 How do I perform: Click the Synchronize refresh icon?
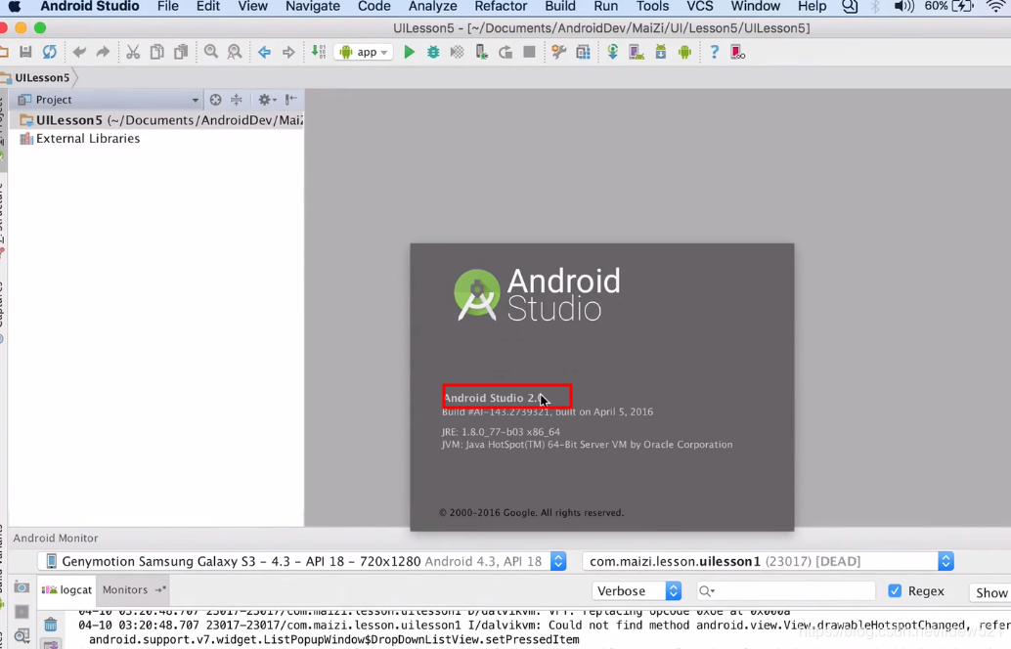point(50,52)
